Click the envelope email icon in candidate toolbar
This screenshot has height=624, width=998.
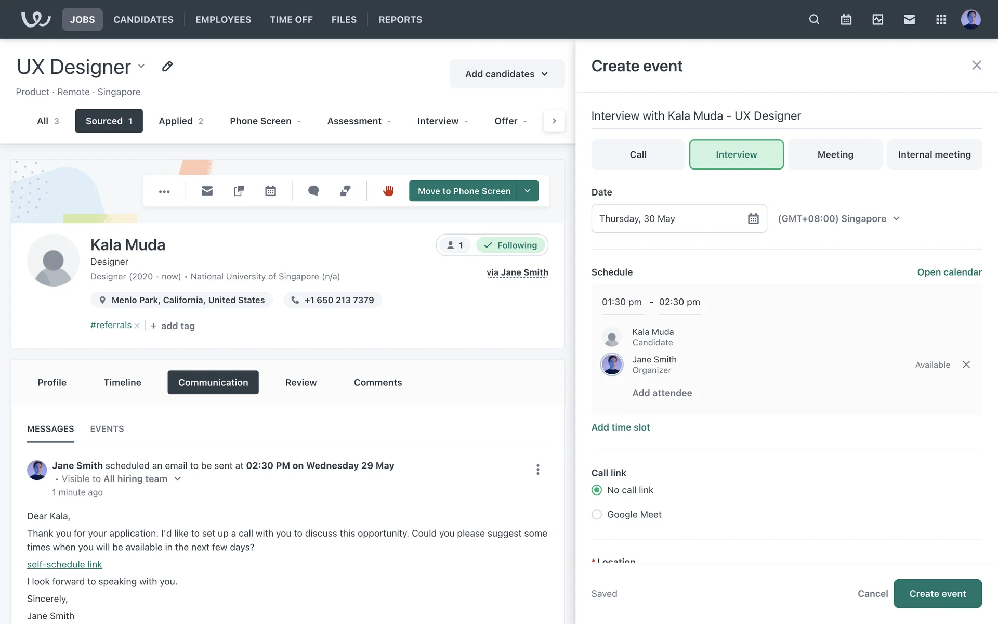[x=207, y=191]
